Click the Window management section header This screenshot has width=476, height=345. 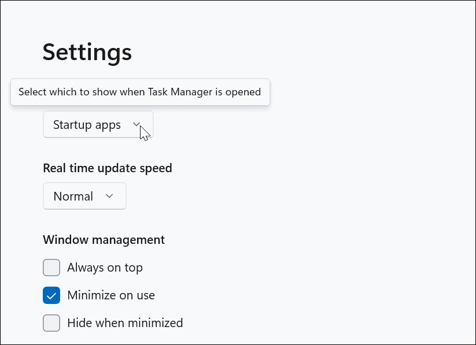(x=104, y=239)
